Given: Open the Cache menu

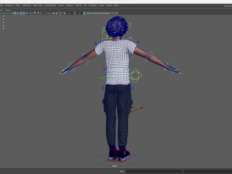Looking at the screenshot, I should point(101,5).
